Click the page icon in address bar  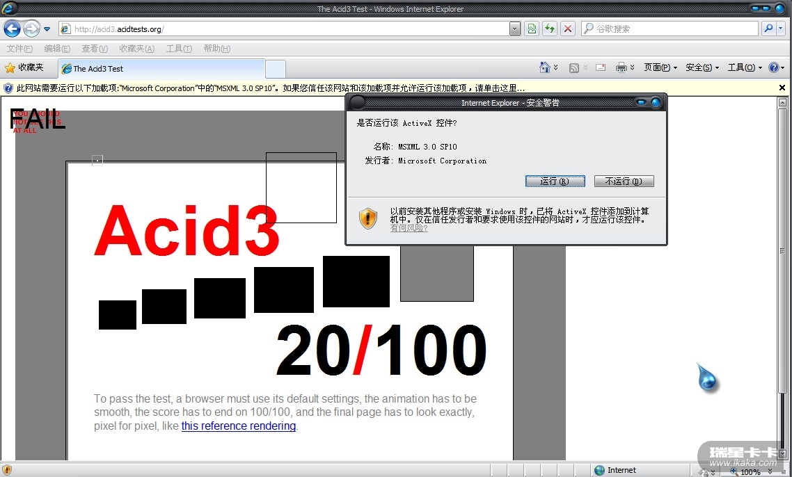pyautogui.click(x=65, y=29)
